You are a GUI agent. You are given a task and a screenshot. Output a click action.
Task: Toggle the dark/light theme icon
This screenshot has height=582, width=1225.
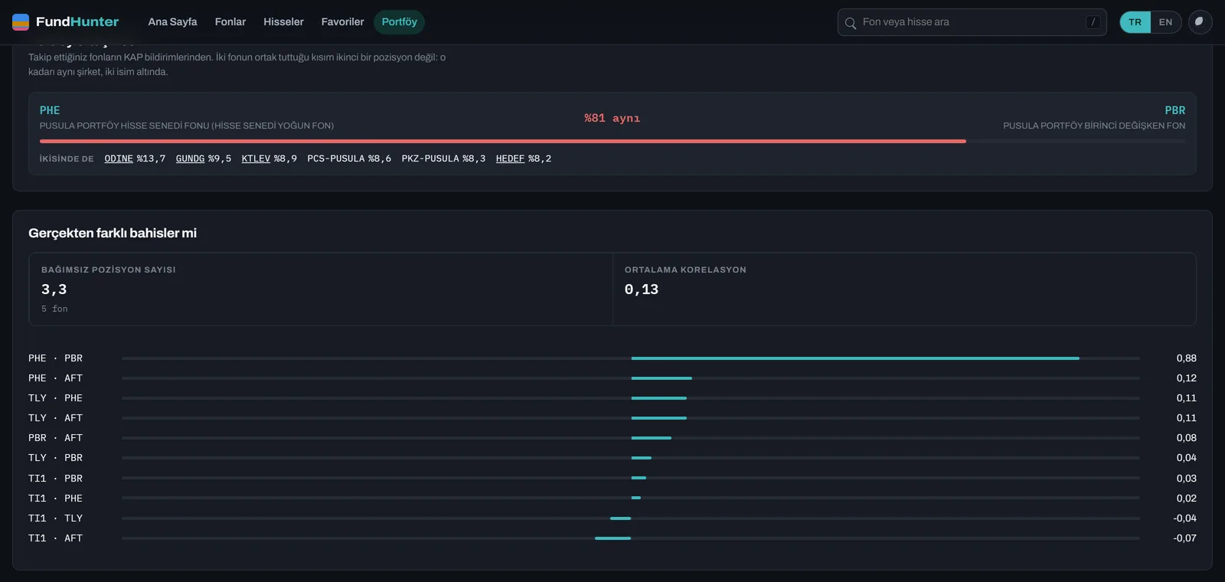[1200, 22]
